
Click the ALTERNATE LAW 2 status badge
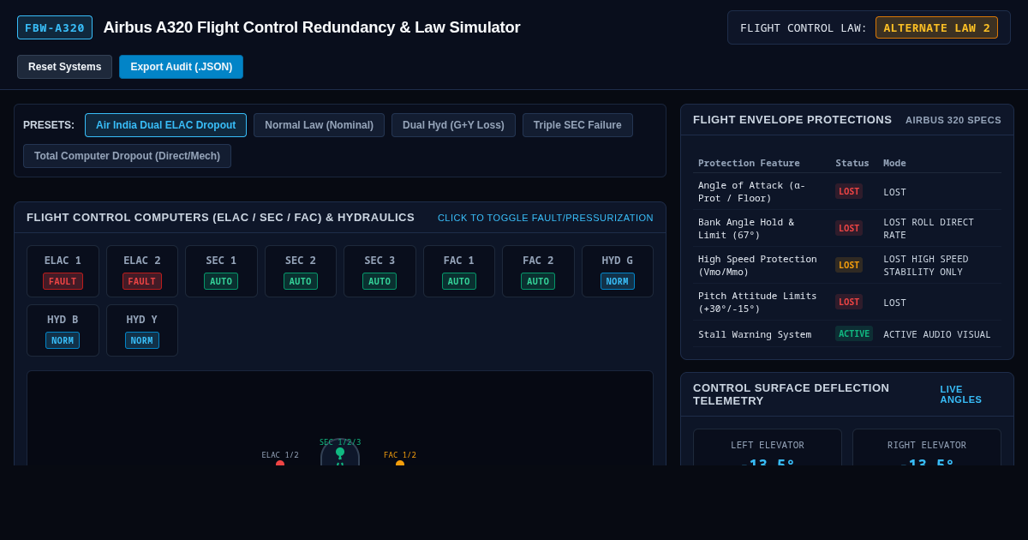point(936,27)
